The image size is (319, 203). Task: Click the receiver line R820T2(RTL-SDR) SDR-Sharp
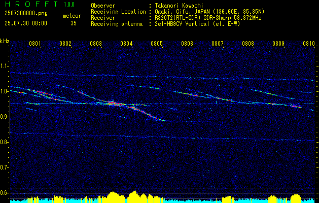point(193,18)
